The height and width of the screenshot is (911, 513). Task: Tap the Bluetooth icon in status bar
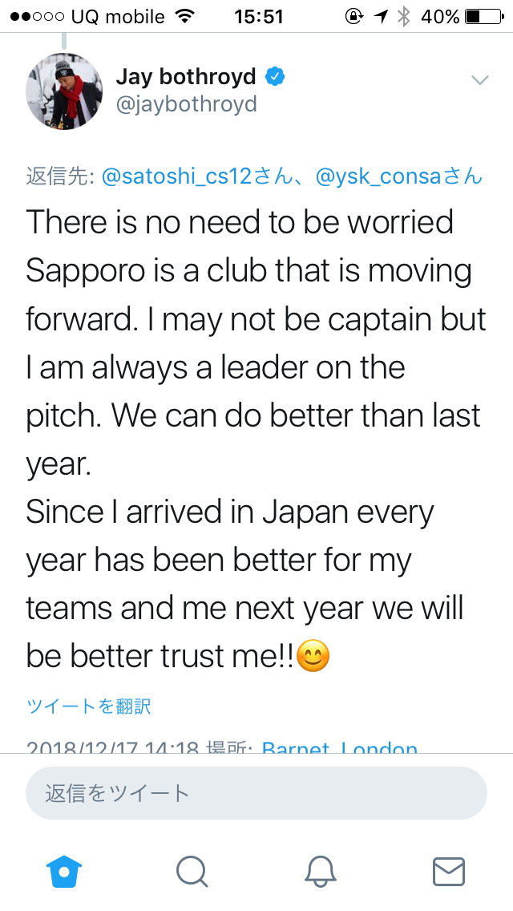coord(403,16)
